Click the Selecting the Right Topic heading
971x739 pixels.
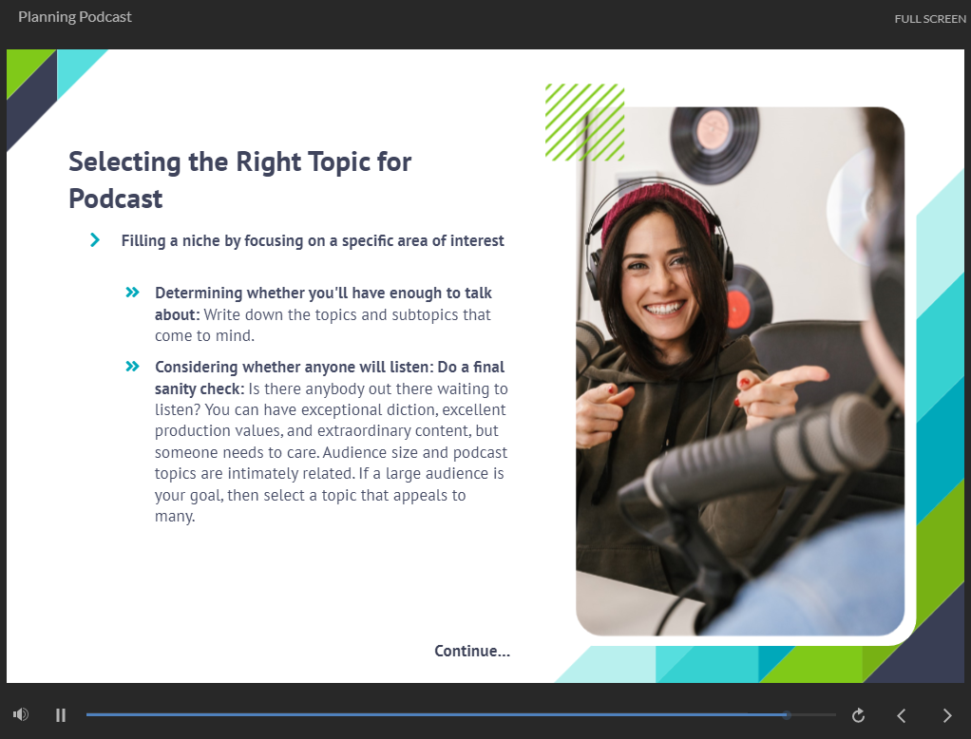point(239,180)
